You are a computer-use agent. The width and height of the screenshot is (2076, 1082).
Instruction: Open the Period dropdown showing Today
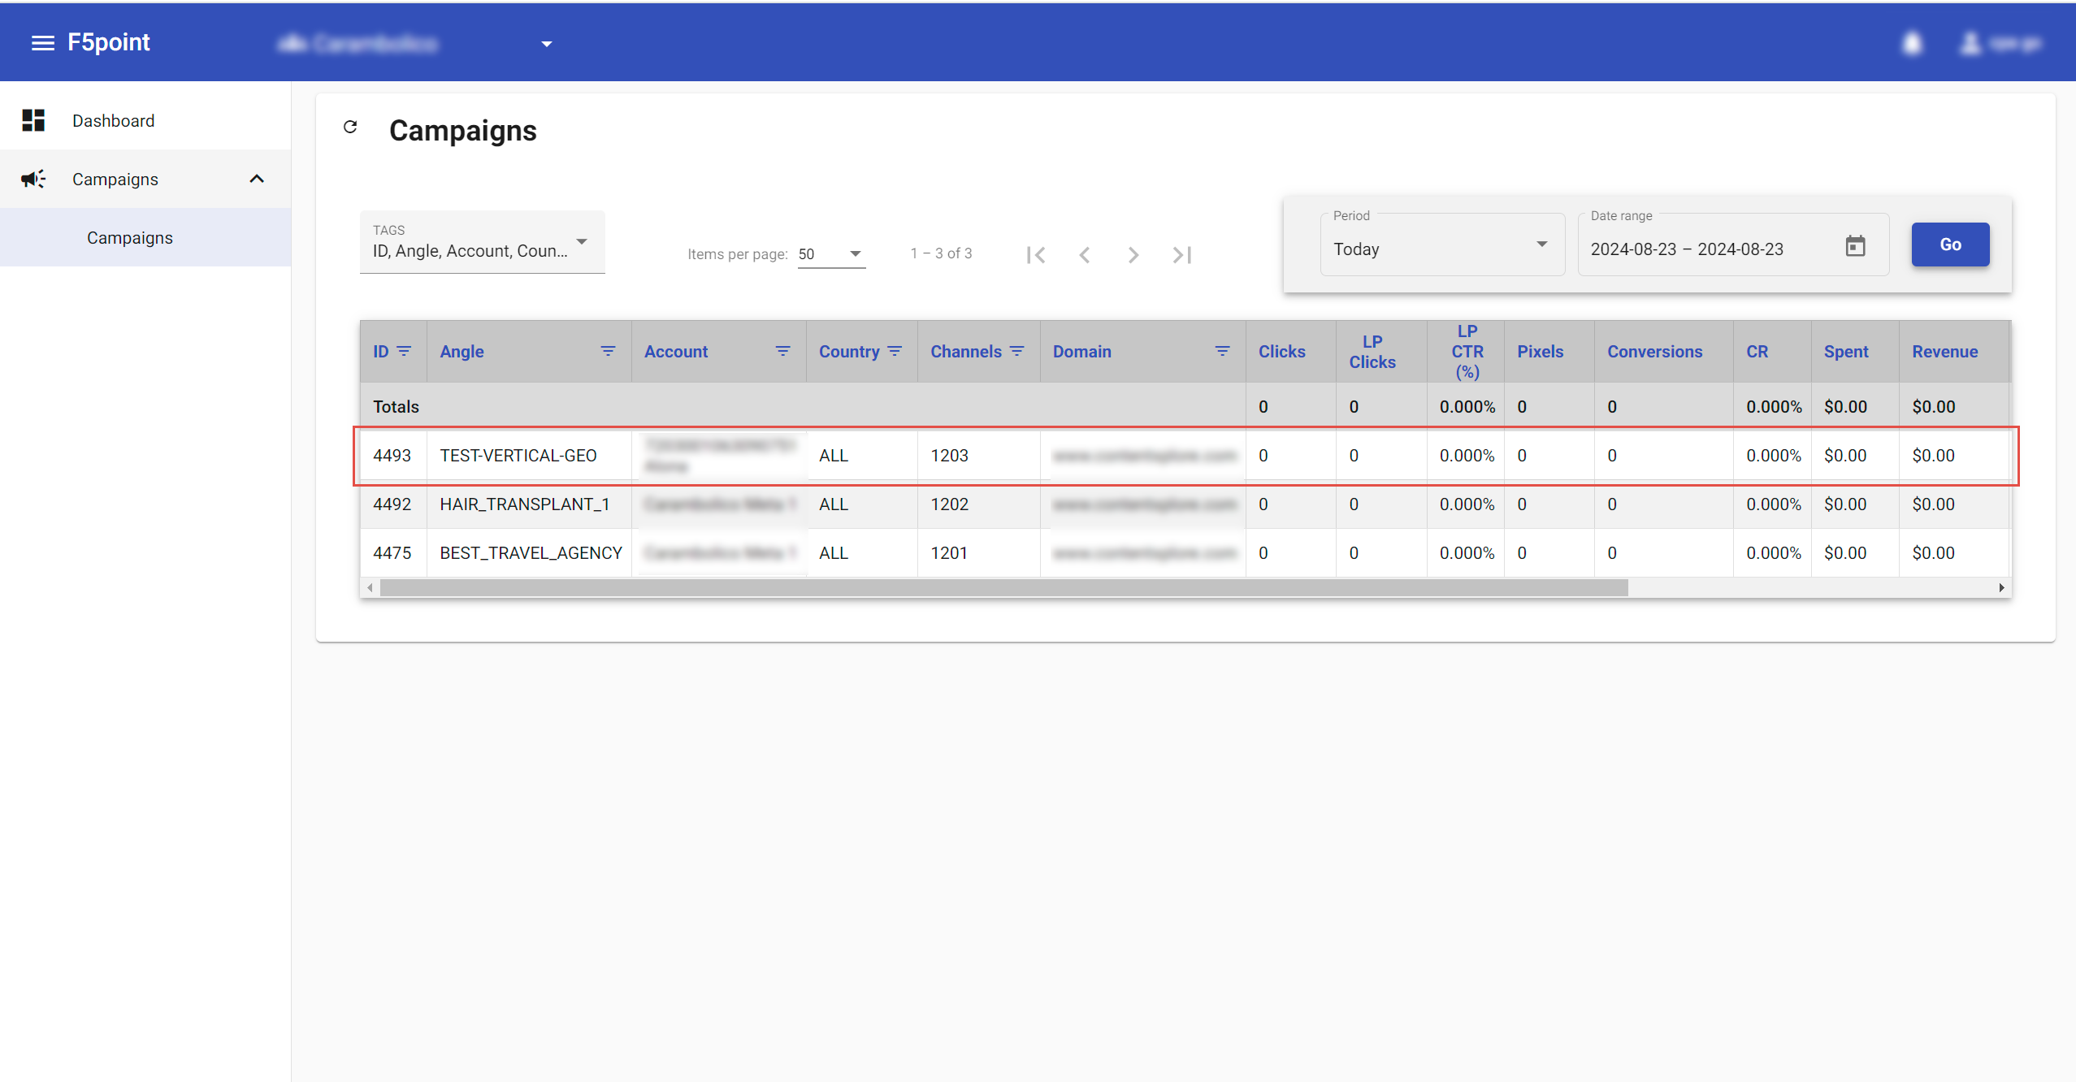click(1442, 245)
